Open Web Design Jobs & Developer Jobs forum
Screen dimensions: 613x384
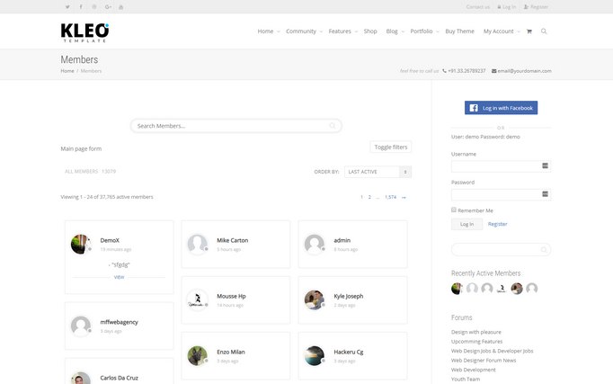[x=493, y=351]
